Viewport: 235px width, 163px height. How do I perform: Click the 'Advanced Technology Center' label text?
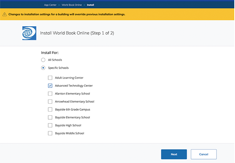click(x=74, y=86)
